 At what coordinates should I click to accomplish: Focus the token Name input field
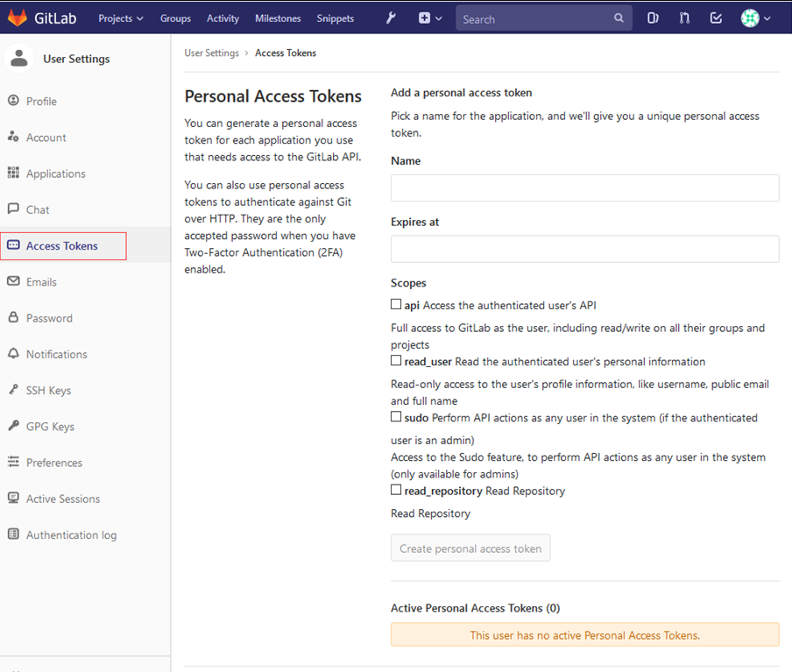585,188
